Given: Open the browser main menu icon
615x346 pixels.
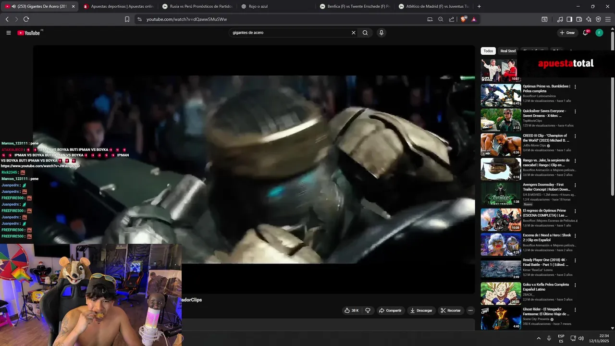Looking at the screenshot, I should pos(608,19).
